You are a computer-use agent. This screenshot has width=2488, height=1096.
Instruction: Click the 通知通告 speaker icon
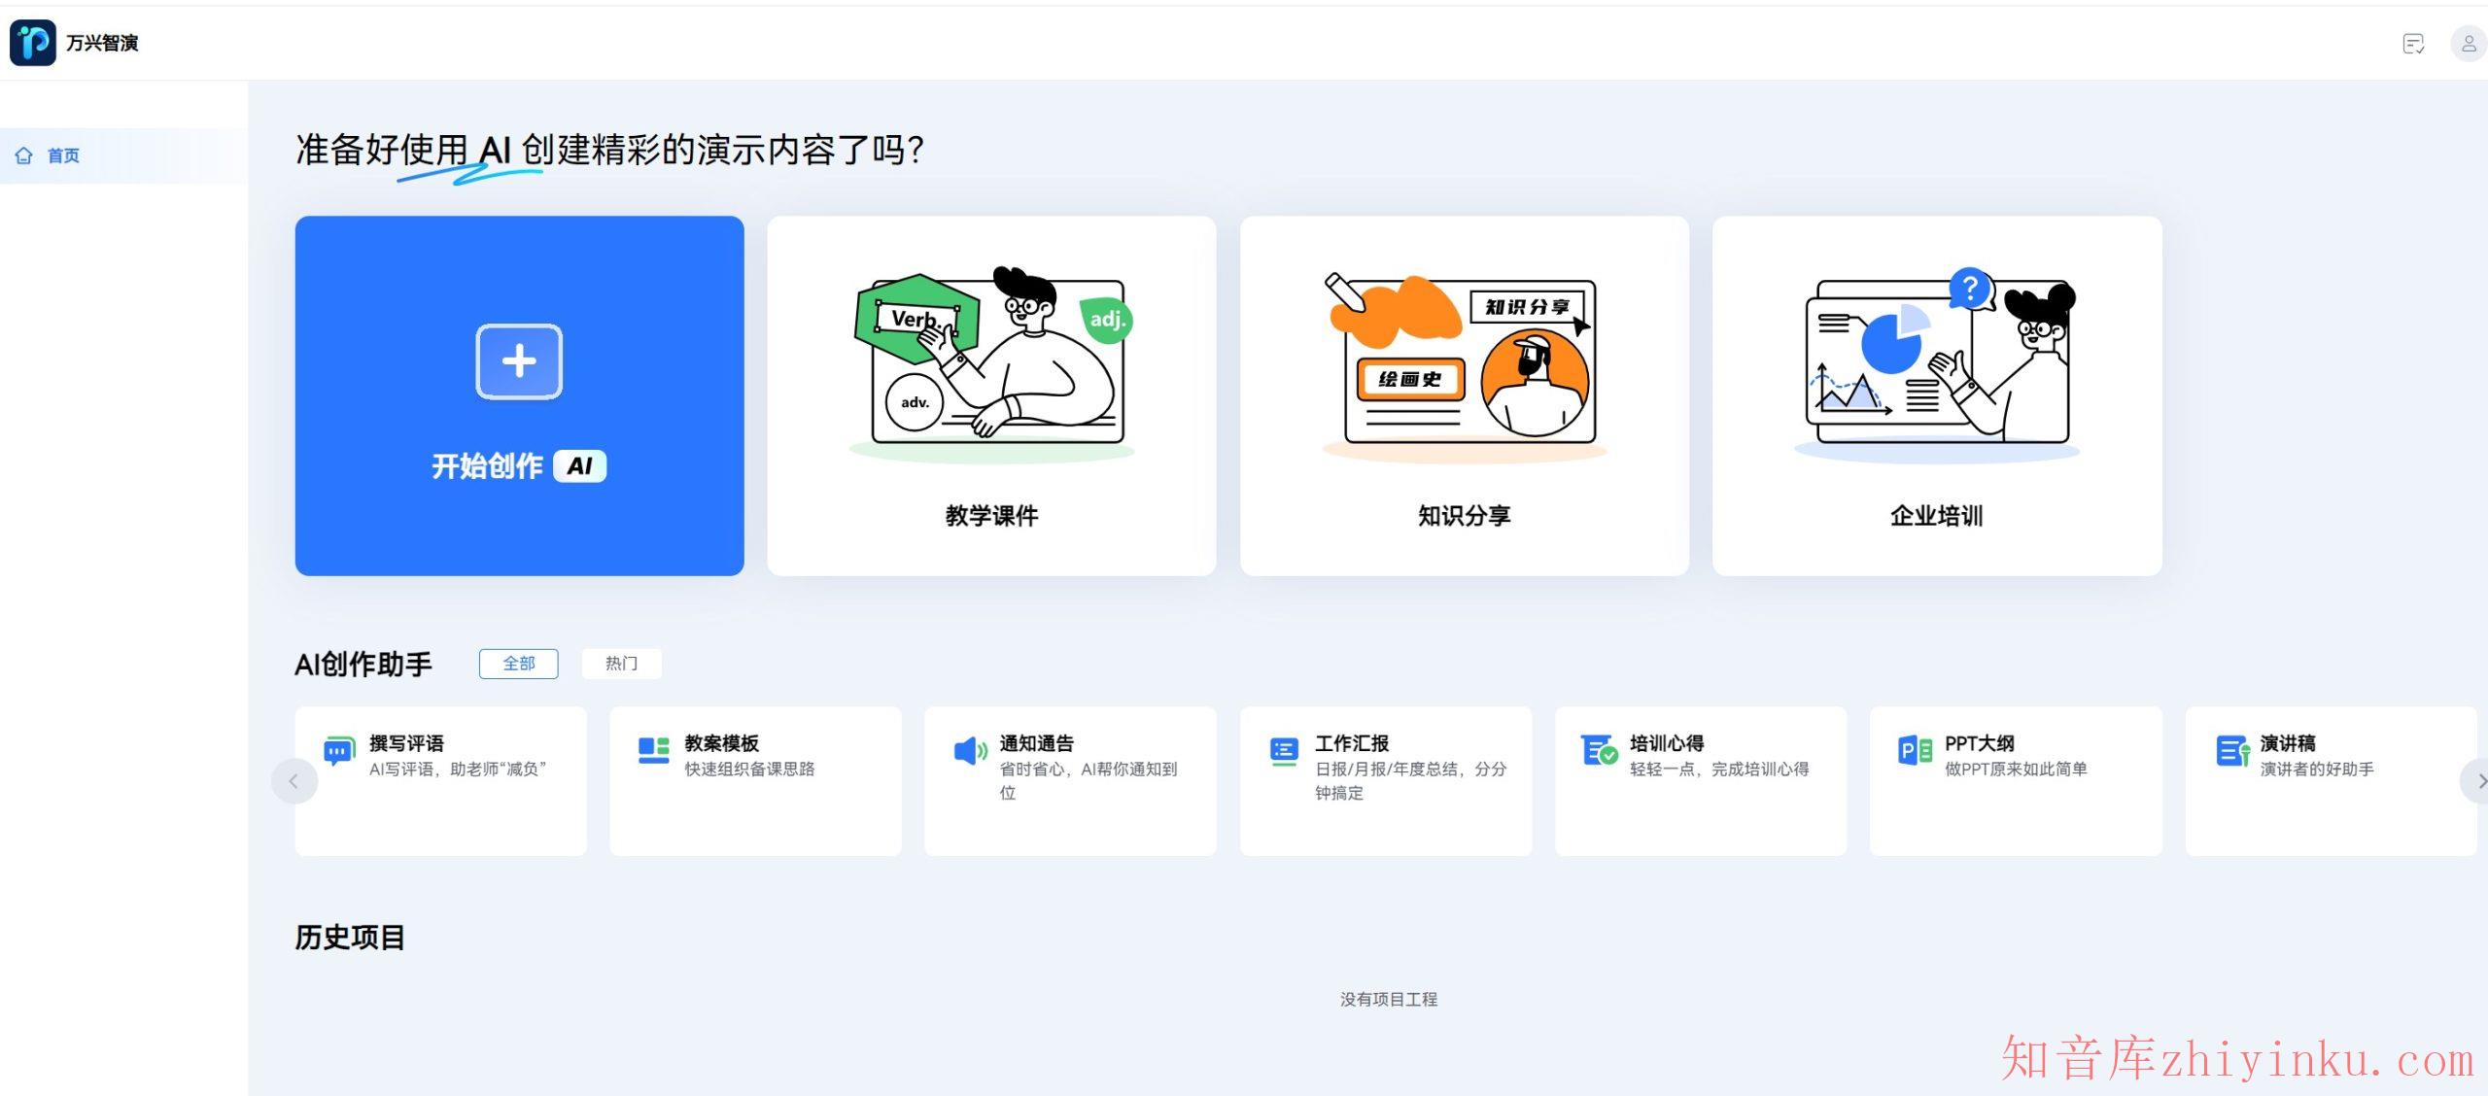click(967, 749)
